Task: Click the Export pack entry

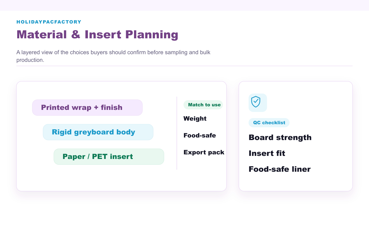Action: 204,152
